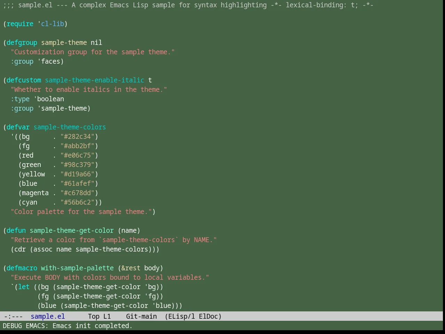
Task: Click the -:--- buffer status flags in mode line
Action: click(13, 316)
